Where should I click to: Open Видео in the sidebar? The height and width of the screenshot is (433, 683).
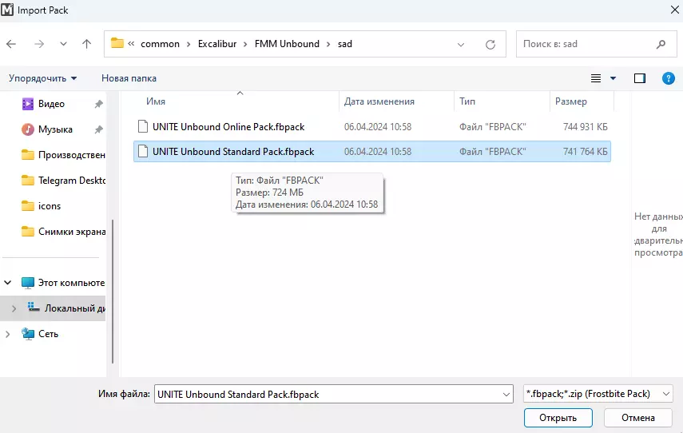pyautogui.click(x=51, y=104)
